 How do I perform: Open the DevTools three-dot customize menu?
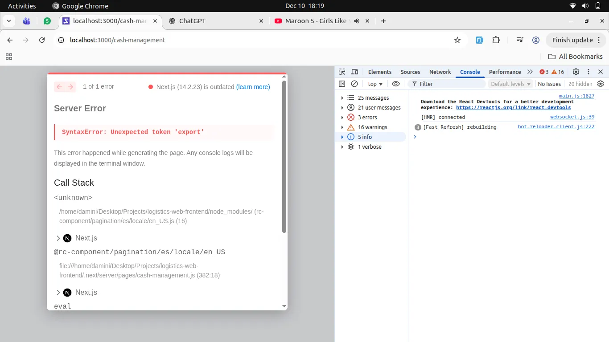(x=588, y=72)
